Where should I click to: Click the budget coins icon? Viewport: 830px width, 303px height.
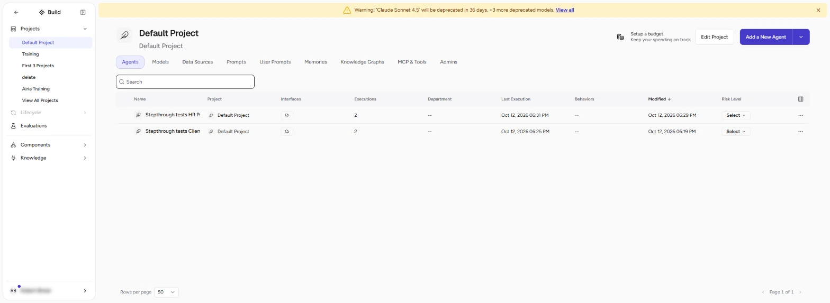pos(620,37)
